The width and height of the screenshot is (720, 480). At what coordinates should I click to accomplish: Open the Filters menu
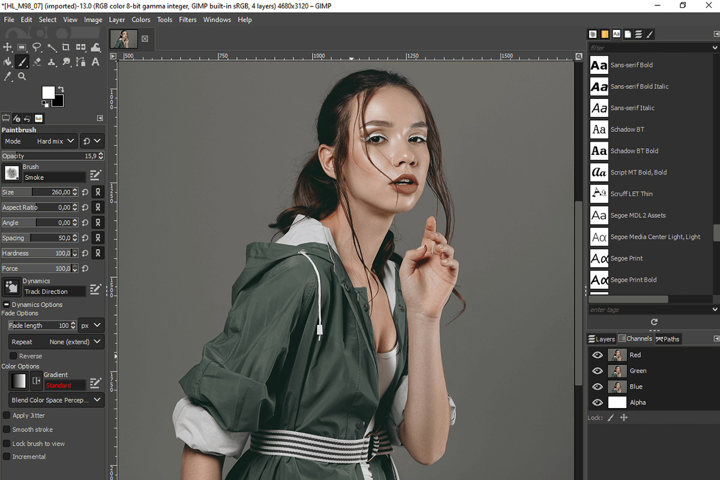click(x=188, y=20)
